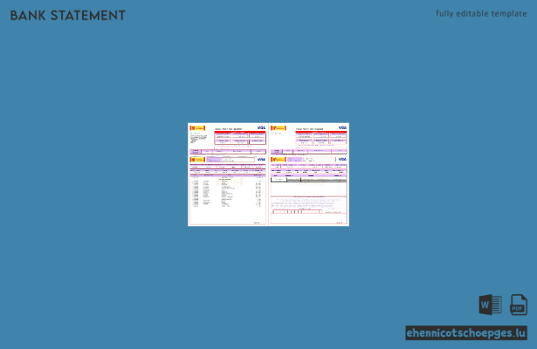Open the ehennicotschoepges.lu link
This screenshot has width=537, height=349.
point(466,333)
